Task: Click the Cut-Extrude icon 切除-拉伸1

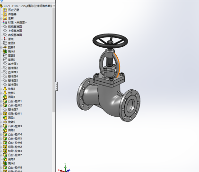Action: (x=5, y=113)
